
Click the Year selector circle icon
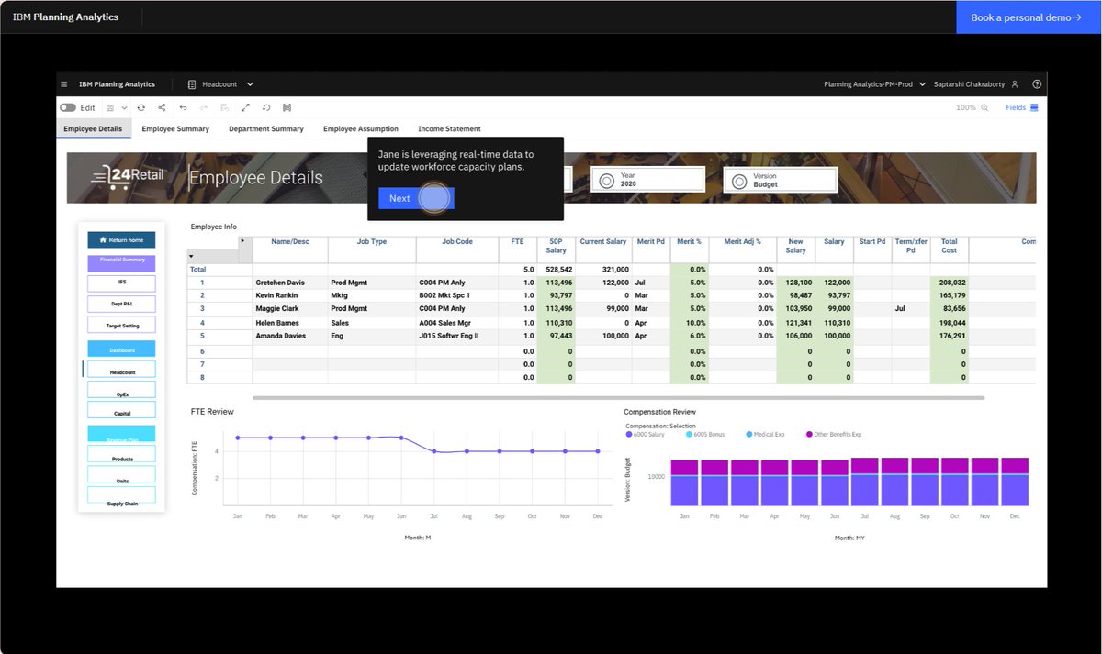pyautogui.click(x=606, y=180)
